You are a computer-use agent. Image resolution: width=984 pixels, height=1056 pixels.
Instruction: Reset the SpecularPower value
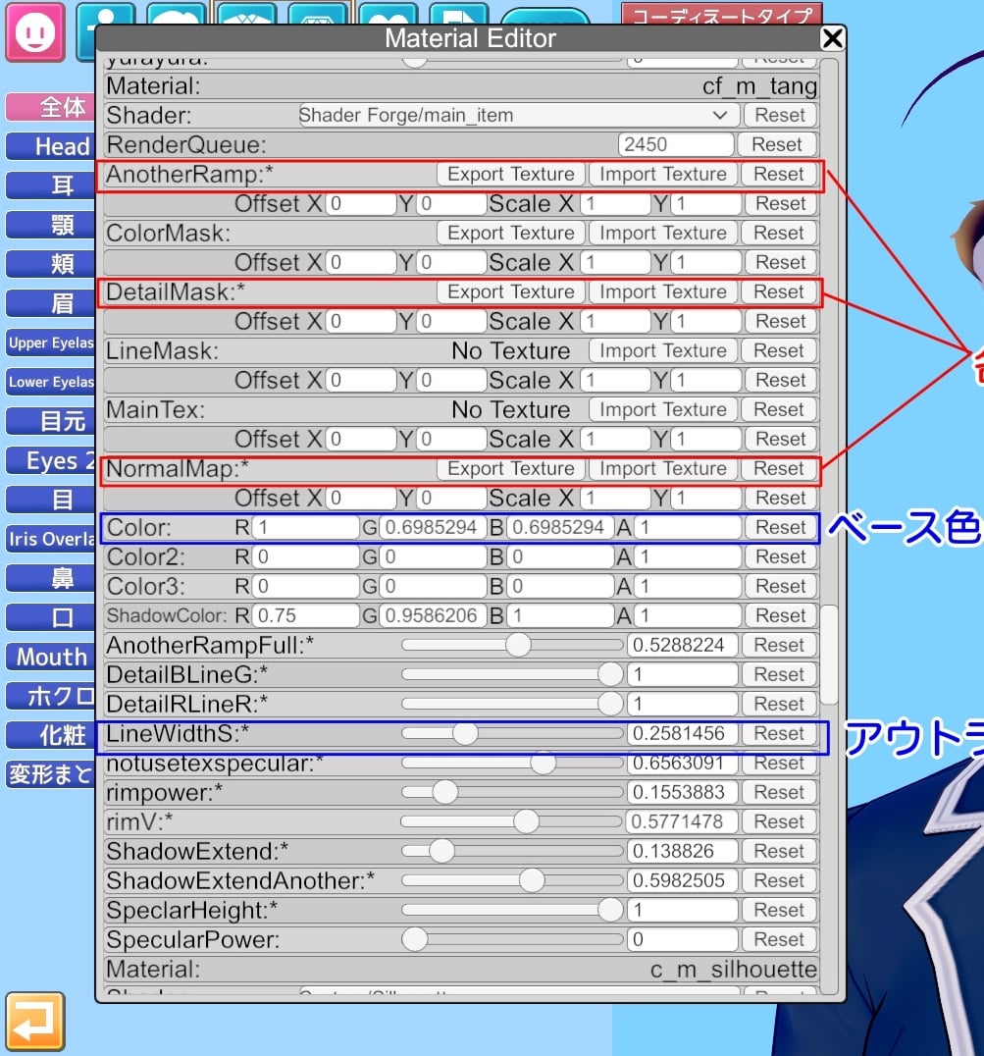click(779, 940)
